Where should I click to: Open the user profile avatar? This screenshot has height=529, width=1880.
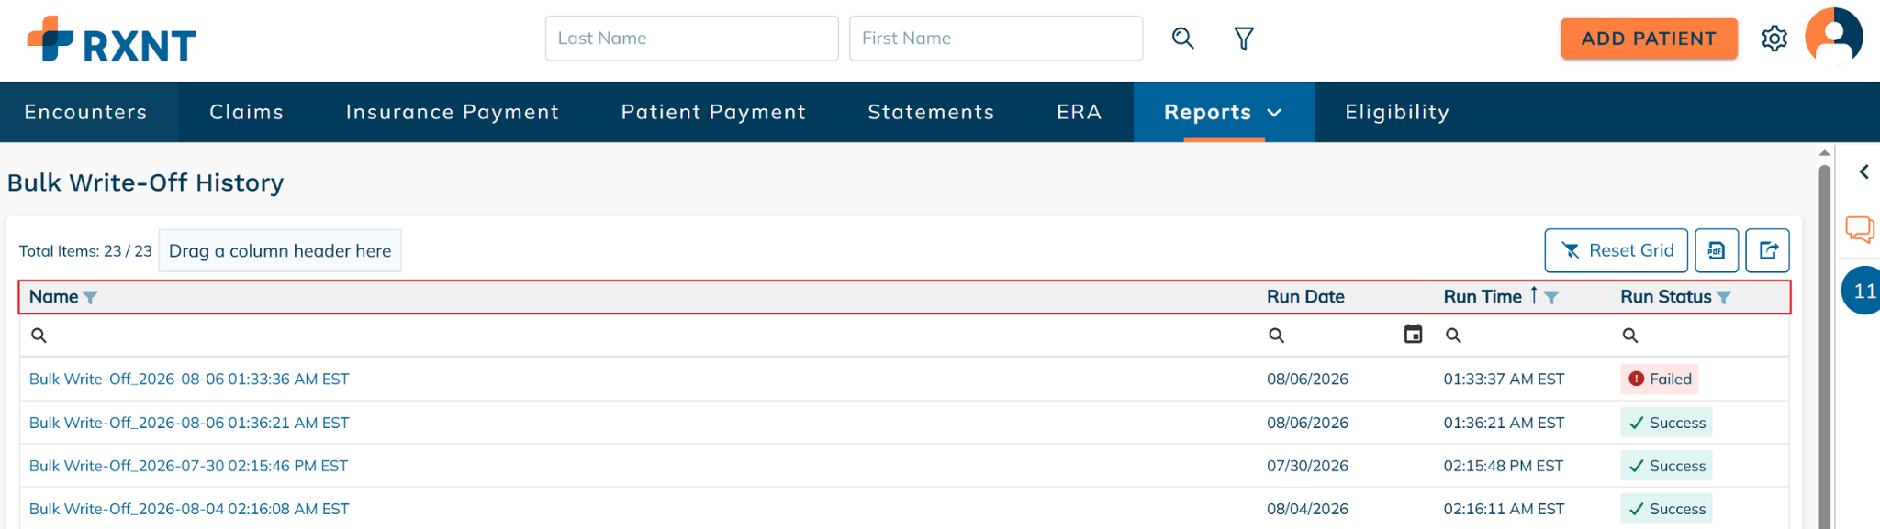click(x=1834, y=37)
